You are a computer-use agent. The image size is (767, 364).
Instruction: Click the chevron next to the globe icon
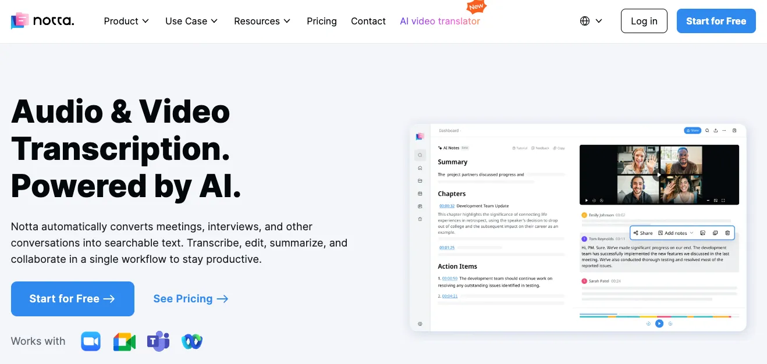[599, 21]
